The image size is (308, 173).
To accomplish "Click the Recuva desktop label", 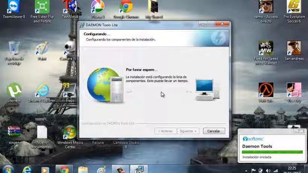I will click(98, 143).
